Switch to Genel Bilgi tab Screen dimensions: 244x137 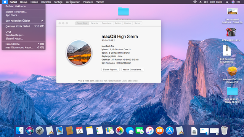point(82,23)
